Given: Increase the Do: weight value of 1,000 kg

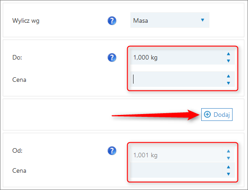Looking at the screenshot, I should (x=228, y=54).
